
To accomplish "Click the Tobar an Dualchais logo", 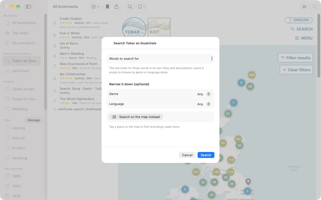I will [134, 27].
